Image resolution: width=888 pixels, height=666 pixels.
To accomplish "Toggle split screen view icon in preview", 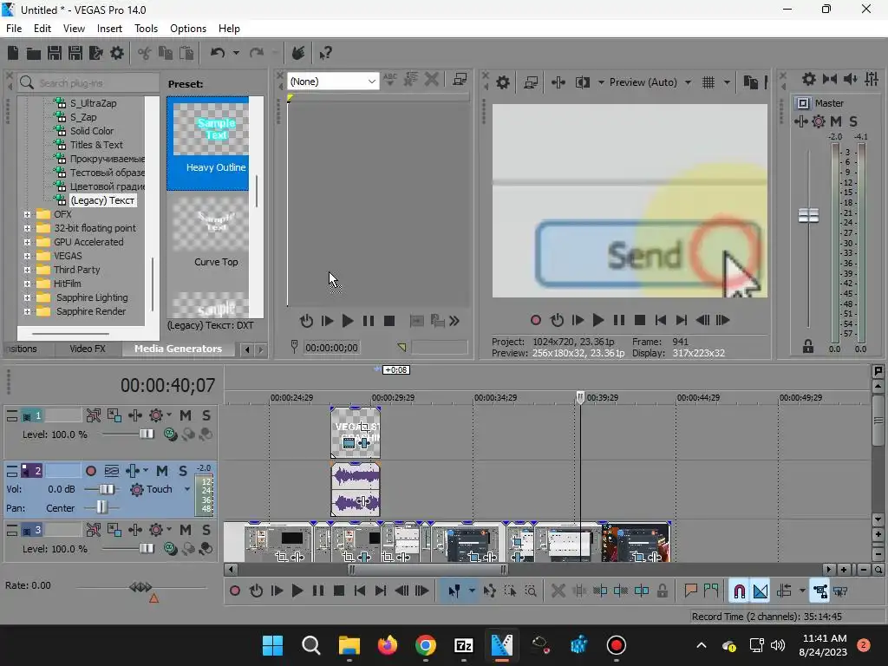I will coord(582,82).
